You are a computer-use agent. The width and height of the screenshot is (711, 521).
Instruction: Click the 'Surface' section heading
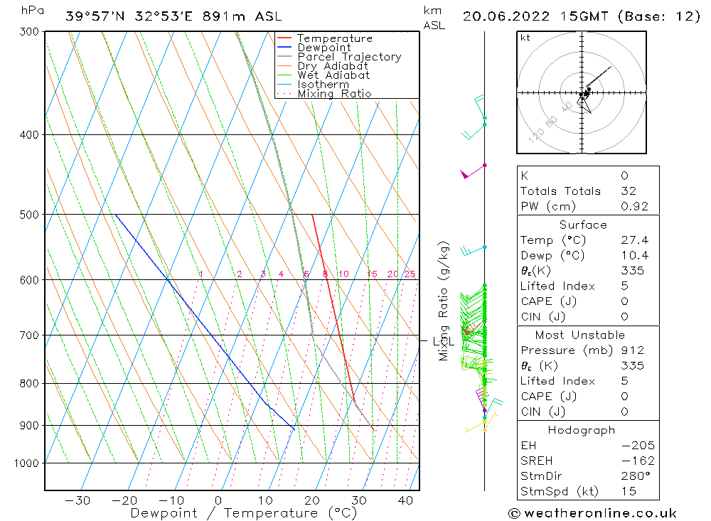tap(583, 225)
